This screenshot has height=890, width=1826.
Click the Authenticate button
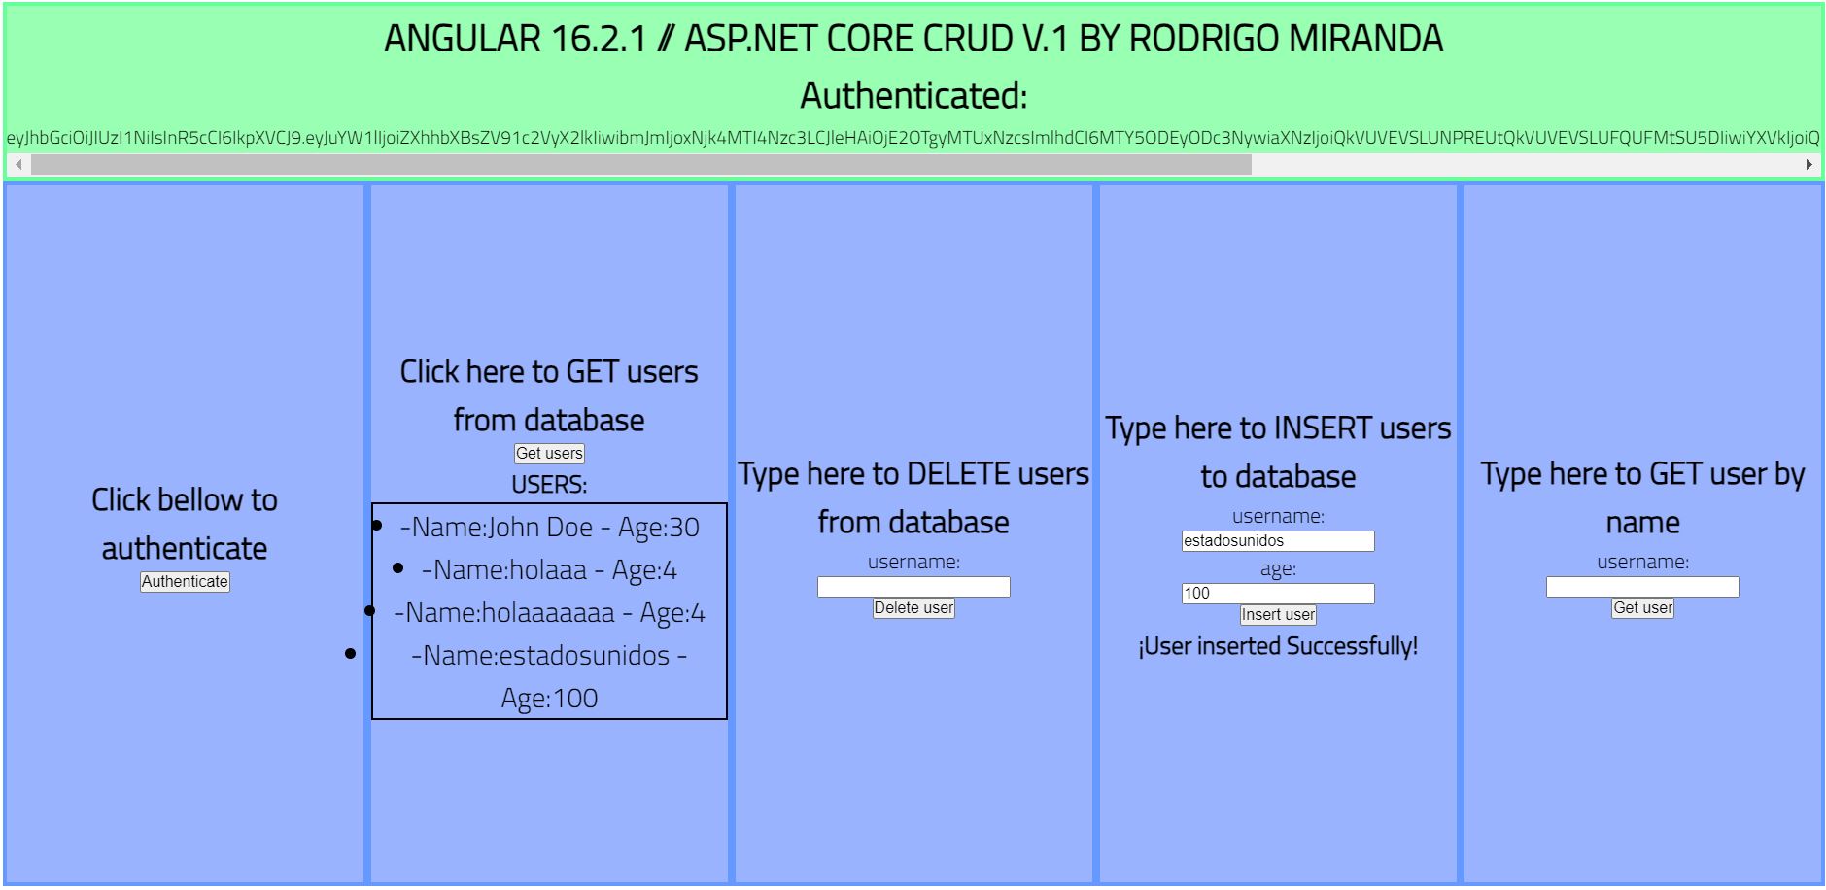coord(185,582)
